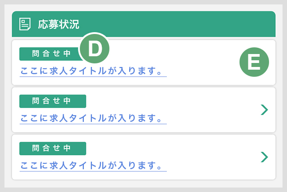Viewport: 287px width, 192px height.
Task: Click 問合せ中 badge in third card
Action: [53, 148]
